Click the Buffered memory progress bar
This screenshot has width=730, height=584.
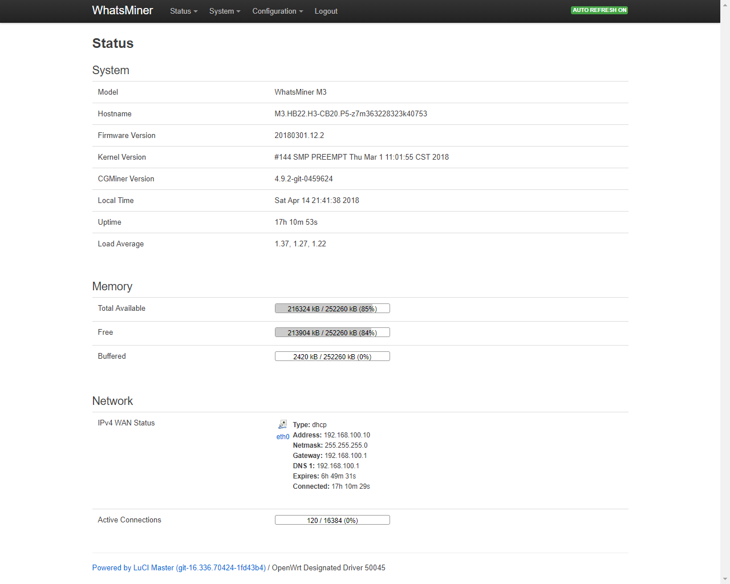click(332, 356)
